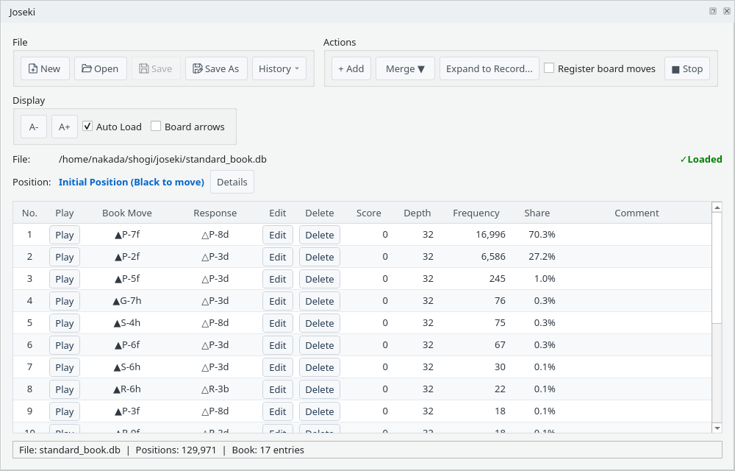Click the Positions: 129,971 status entry

pyautogui.click(x=176, y=450)
